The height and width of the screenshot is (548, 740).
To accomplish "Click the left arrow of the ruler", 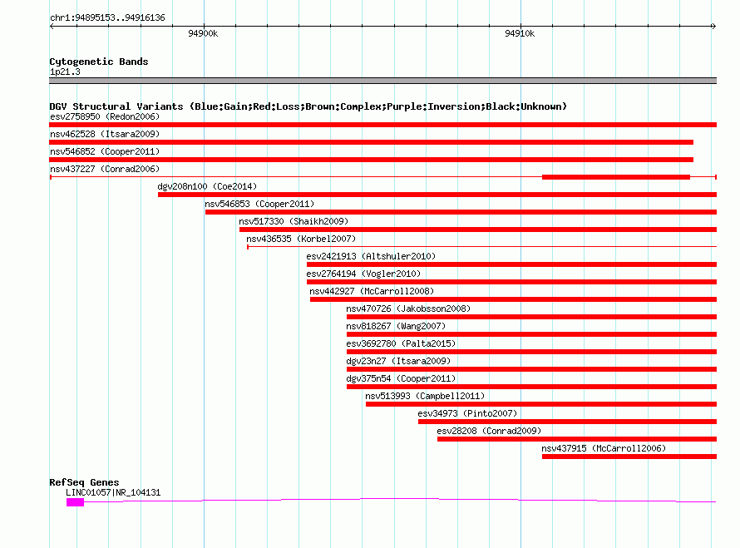I will point(52,26).
